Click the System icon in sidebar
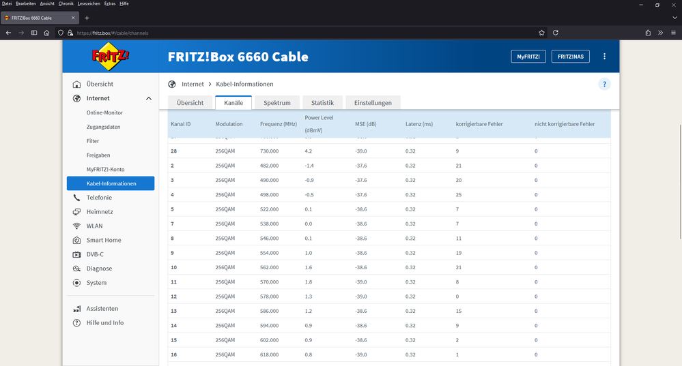682x366 pixels. [77, 283]
